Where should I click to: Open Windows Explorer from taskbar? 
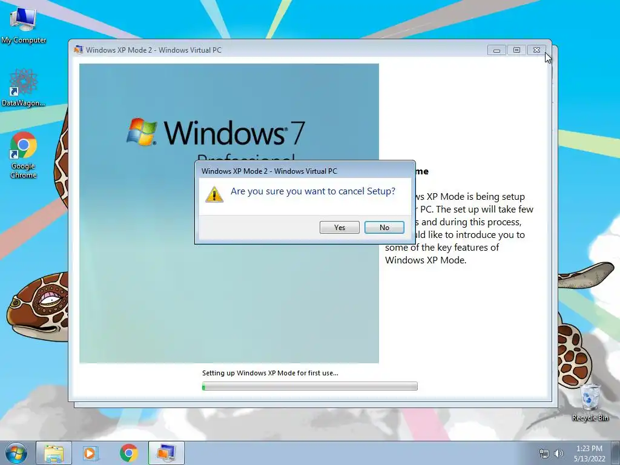pos(54,453)
